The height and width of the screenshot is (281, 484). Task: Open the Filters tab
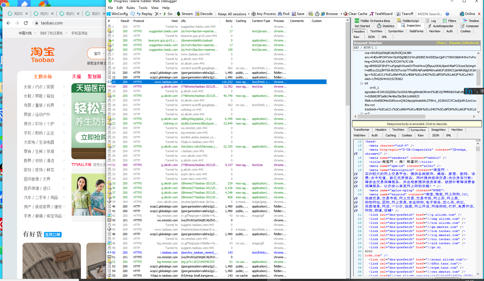point(450,21)
